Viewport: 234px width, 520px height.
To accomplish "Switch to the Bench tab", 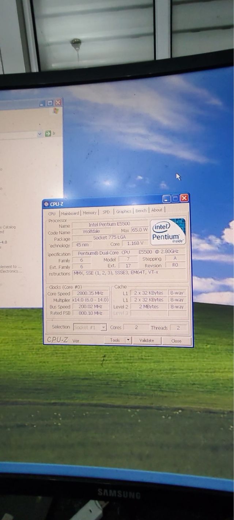I will (x=141, y=211).
